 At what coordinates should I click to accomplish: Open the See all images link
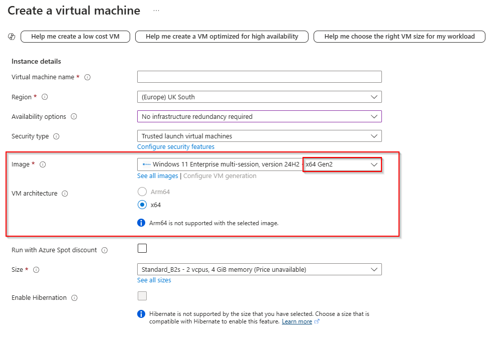pos(157,176)
